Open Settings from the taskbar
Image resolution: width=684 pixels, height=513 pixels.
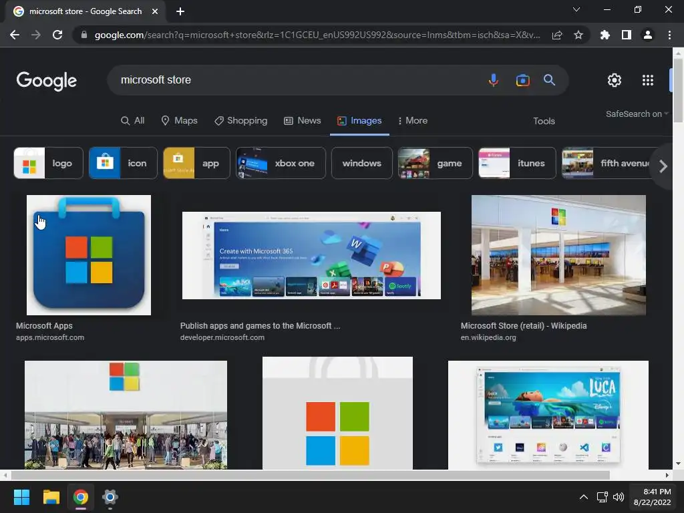coord(110,497)
